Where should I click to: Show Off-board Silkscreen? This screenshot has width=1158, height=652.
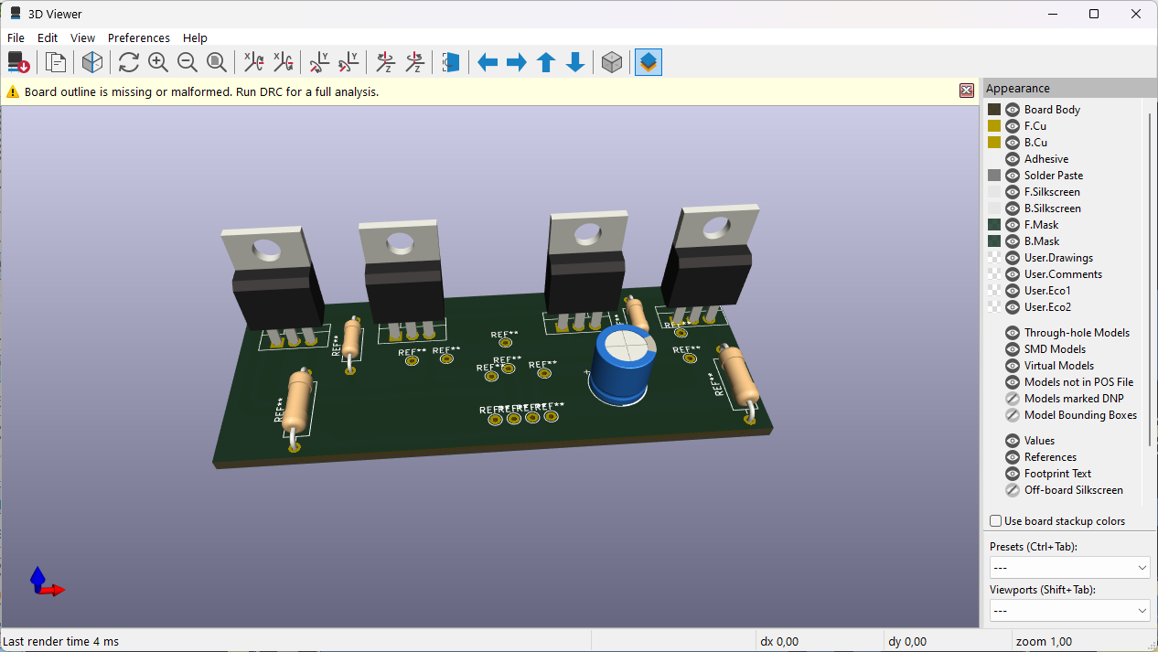click(1013, 490)
